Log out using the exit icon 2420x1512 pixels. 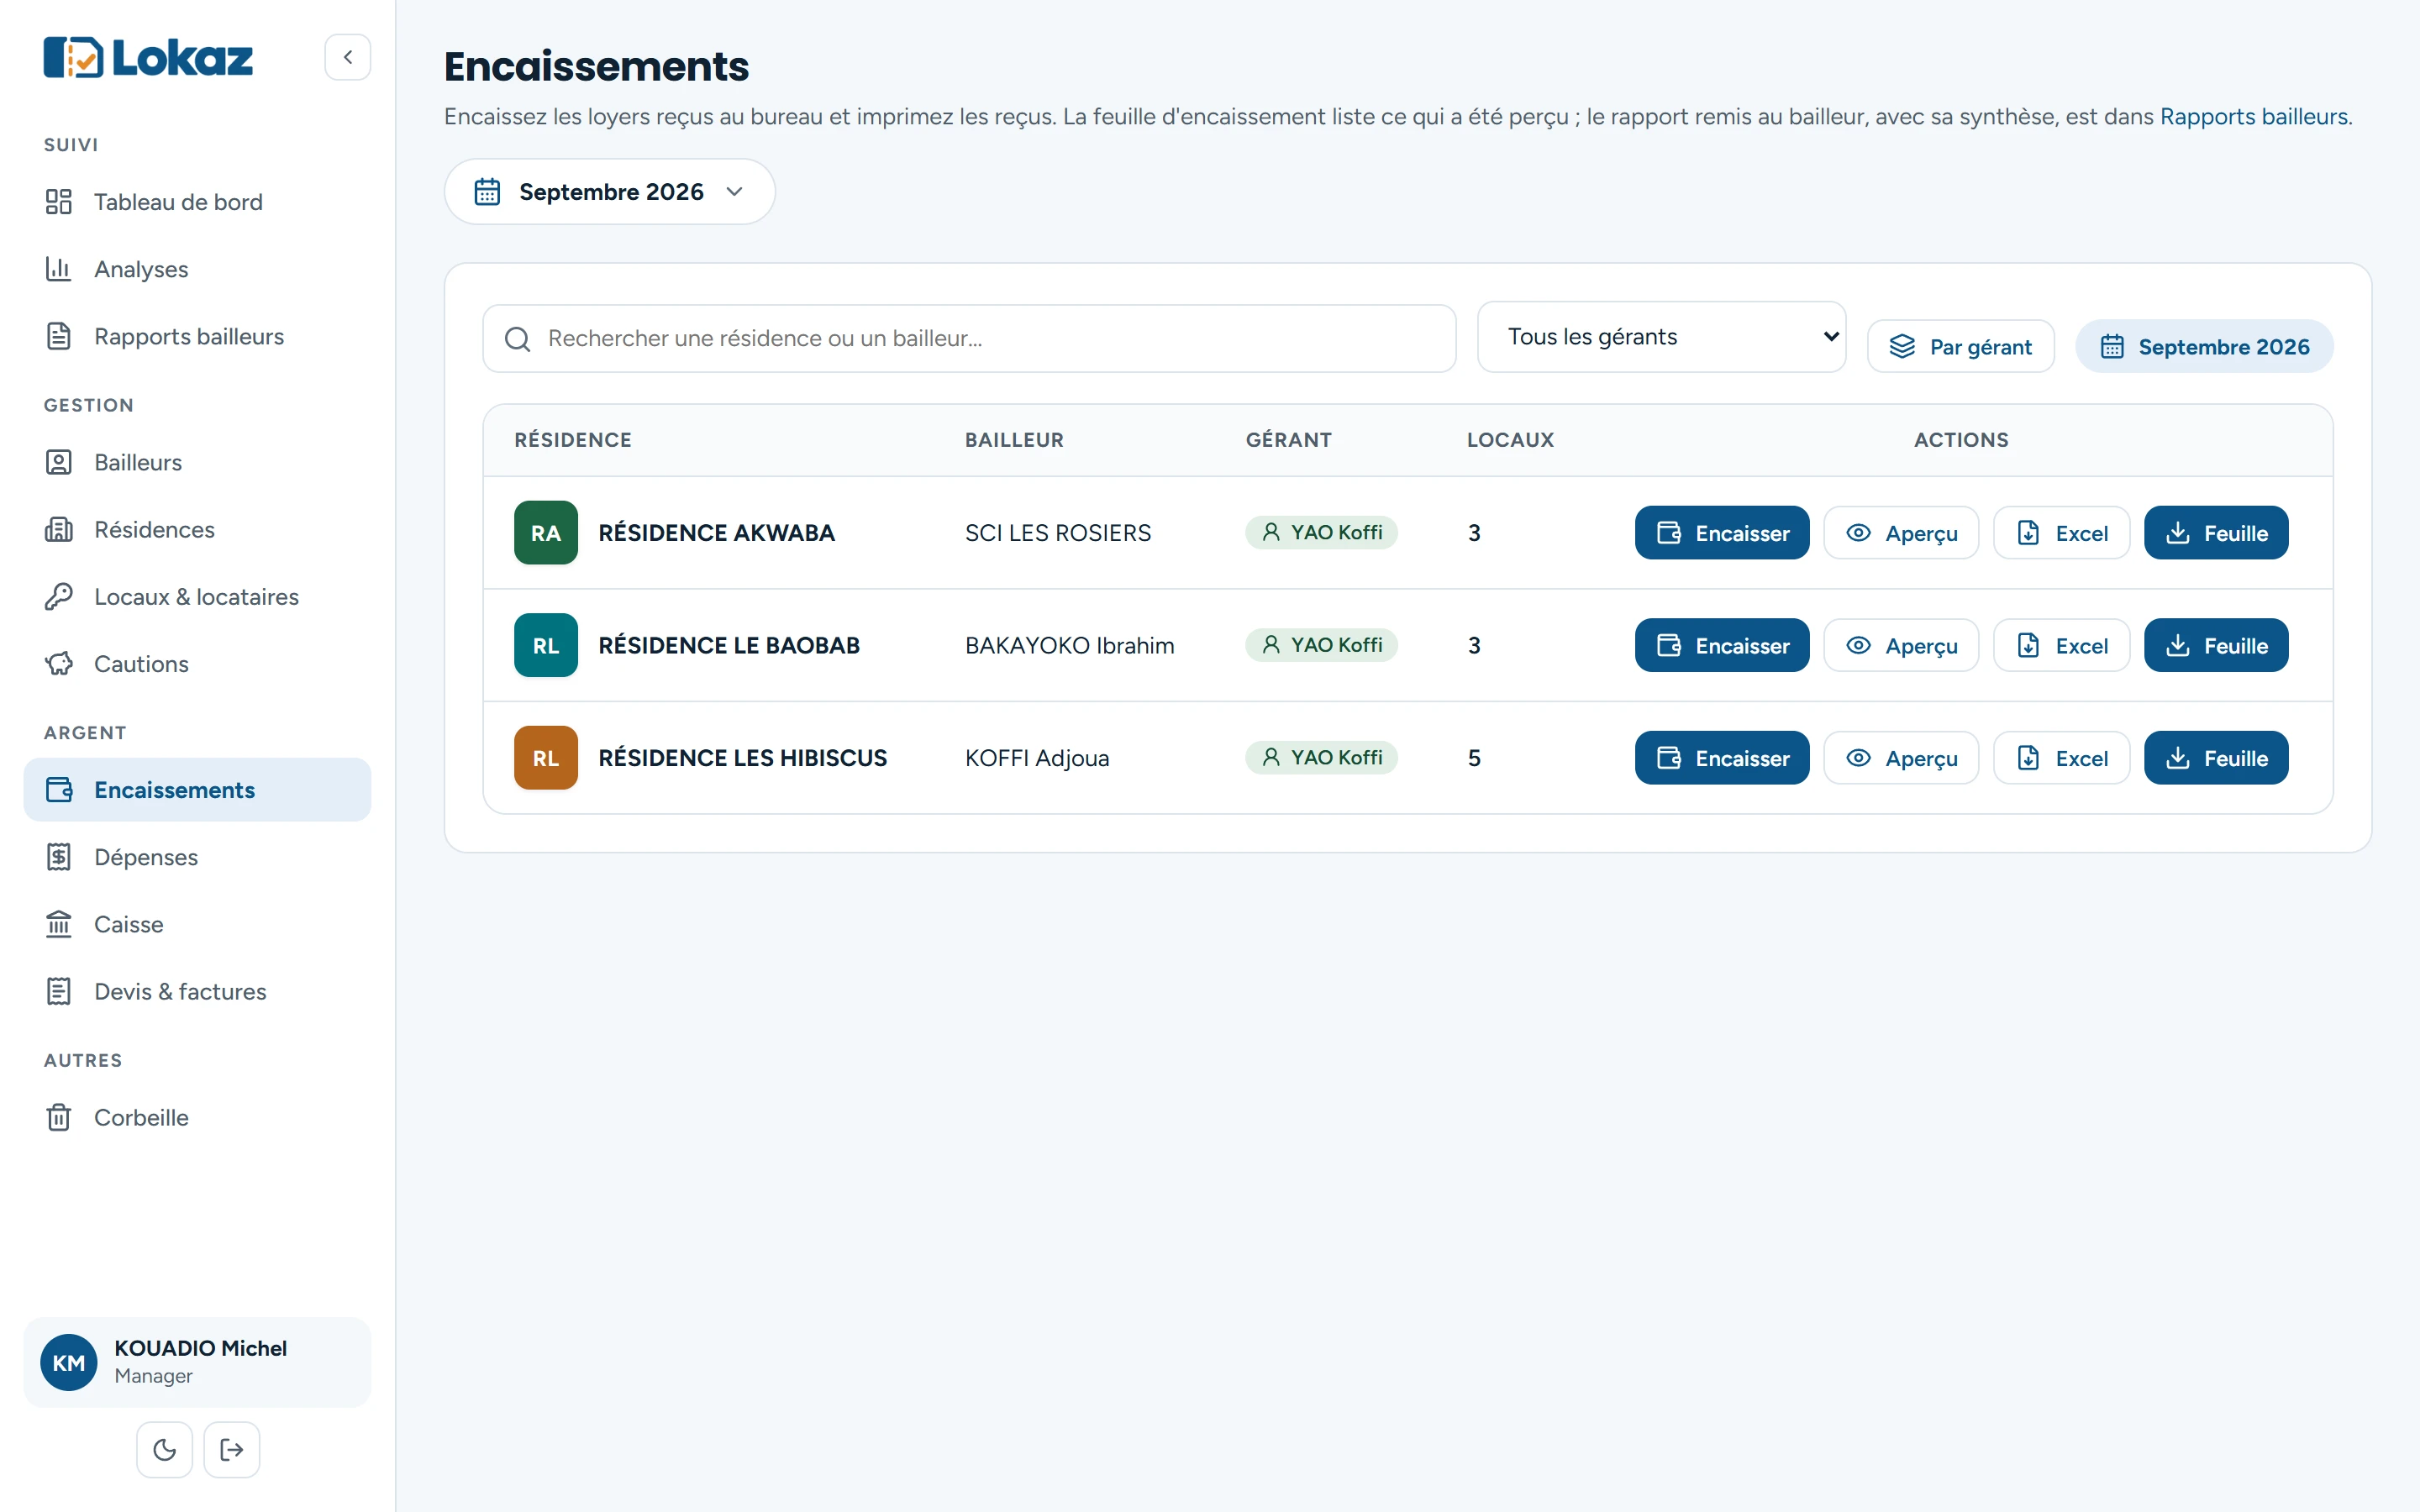pyautogui.click(x=232, y=1449)
